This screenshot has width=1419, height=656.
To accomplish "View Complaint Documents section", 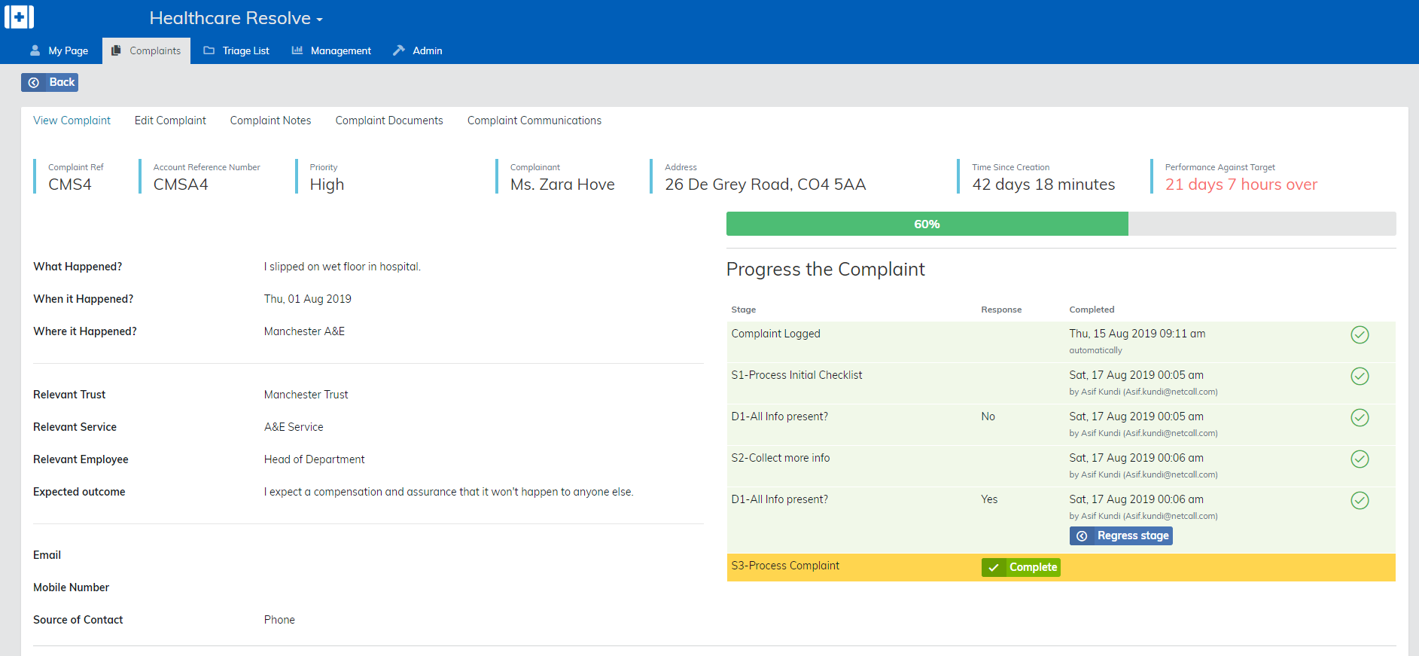I will click(389, 121).
